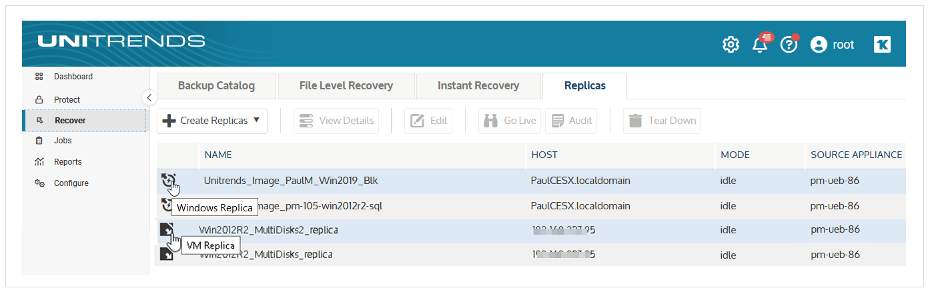Open the root user account menu
Screen dimensions: 942x304
832,45
